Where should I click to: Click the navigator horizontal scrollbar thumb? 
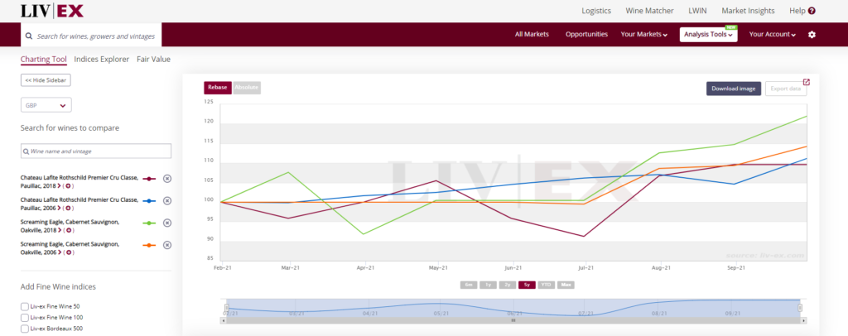(513, 320)
